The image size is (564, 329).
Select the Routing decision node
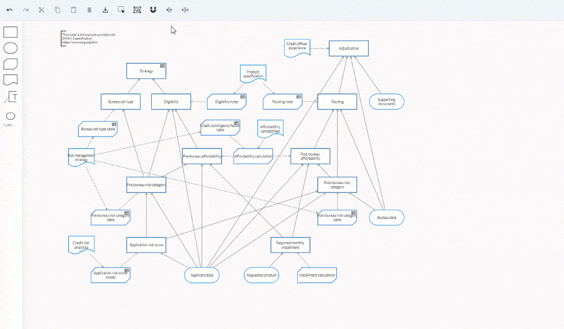[x=337, y=102]
